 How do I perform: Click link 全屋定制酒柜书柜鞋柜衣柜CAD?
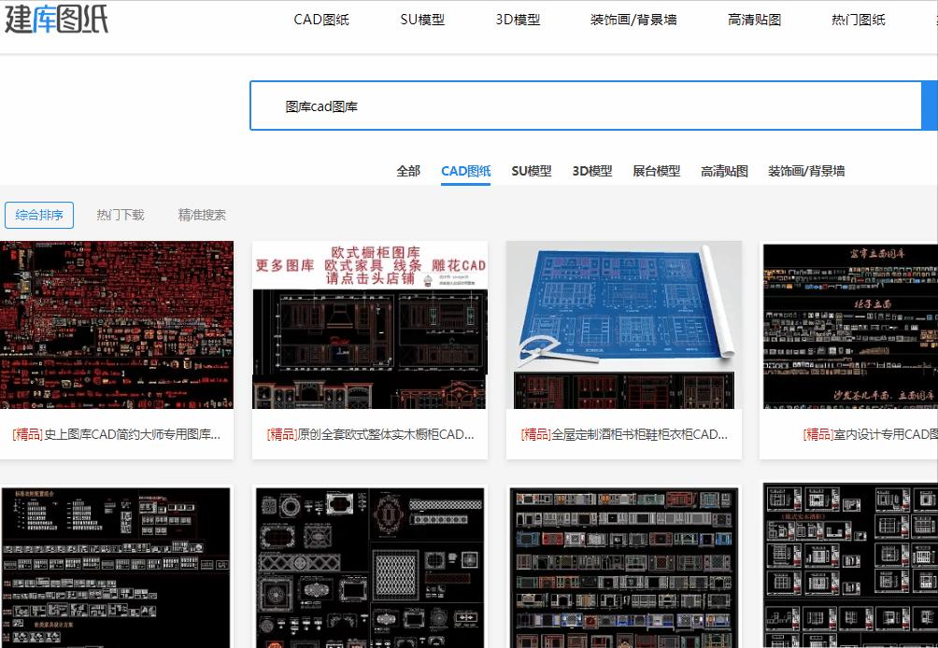tap(622, 434)
